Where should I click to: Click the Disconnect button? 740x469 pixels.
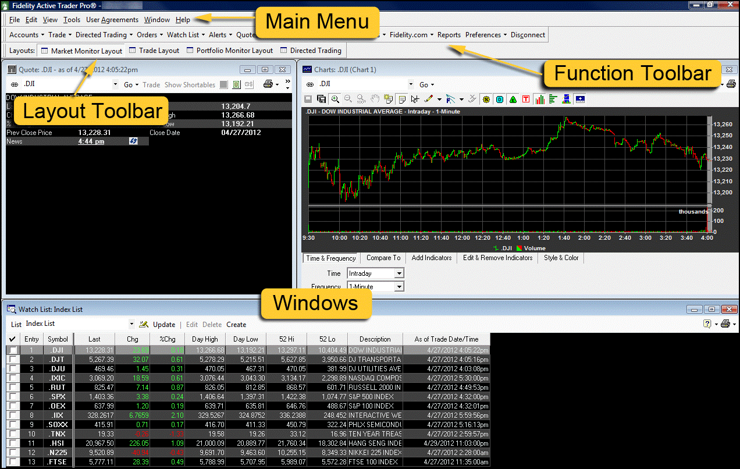coord(528,35)
